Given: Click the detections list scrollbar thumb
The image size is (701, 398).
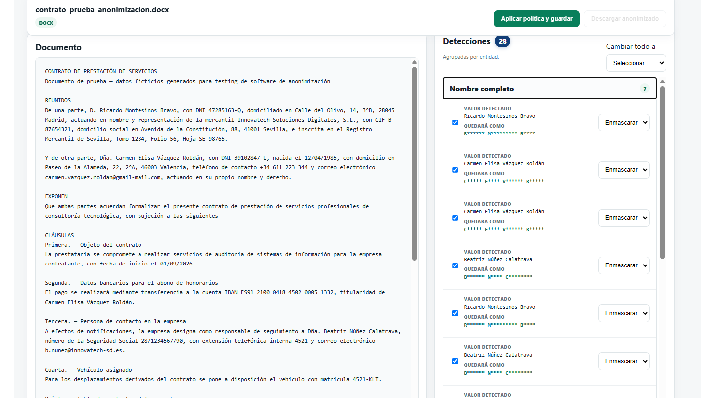Looking at the screenshot, I should pos(662,172).
